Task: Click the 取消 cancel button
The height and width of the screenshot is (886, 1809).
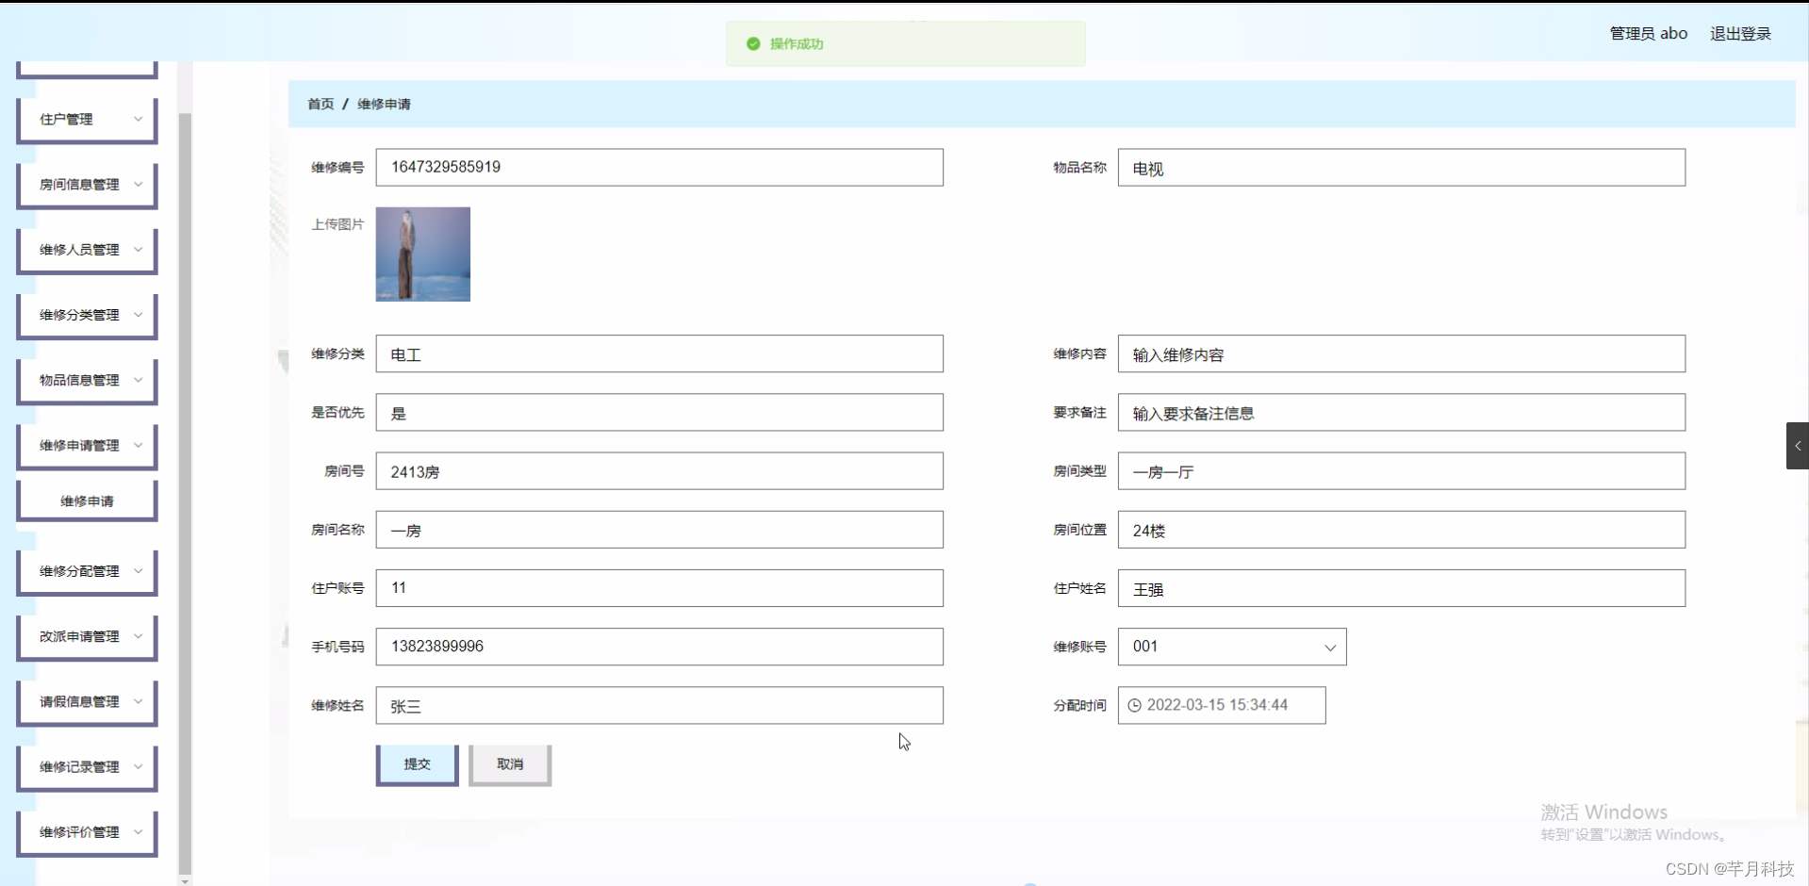Action: (509, 764)
